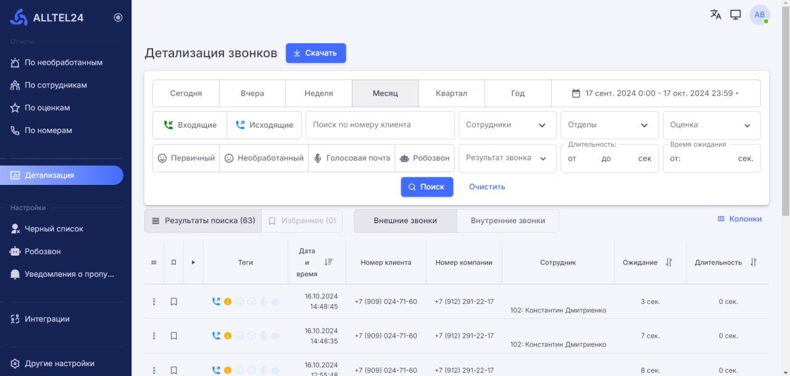This screenshot has height=376, width=790.
Task: Click the Поиск по номеру клиента field
Action: 380,125
